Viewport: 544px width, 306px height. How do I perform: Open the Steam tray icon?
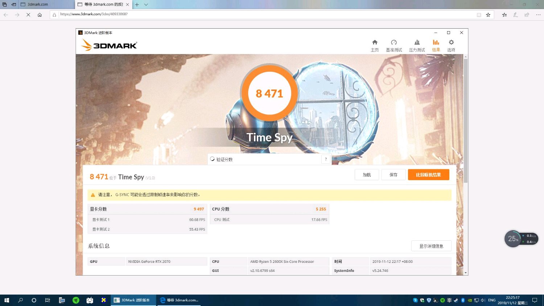point(456,300)
